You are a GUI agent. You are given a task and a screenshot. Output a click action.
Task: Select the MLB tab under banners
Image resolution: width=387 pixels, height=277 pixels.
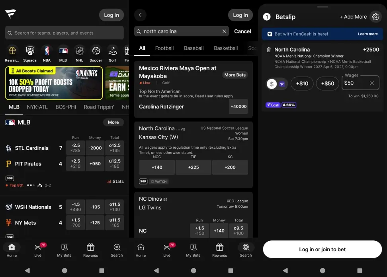(x=14, y=107)
